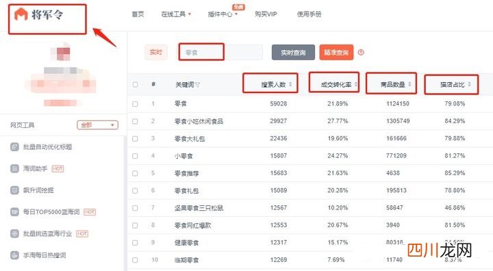
Task: Sort by 猫店占比 column arrows
Action: coord(470,84)
